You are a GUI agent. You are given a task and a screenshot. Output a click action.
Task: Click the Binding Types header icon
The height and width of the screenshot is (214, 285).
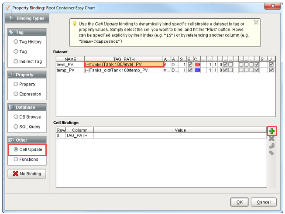[12, 18]
